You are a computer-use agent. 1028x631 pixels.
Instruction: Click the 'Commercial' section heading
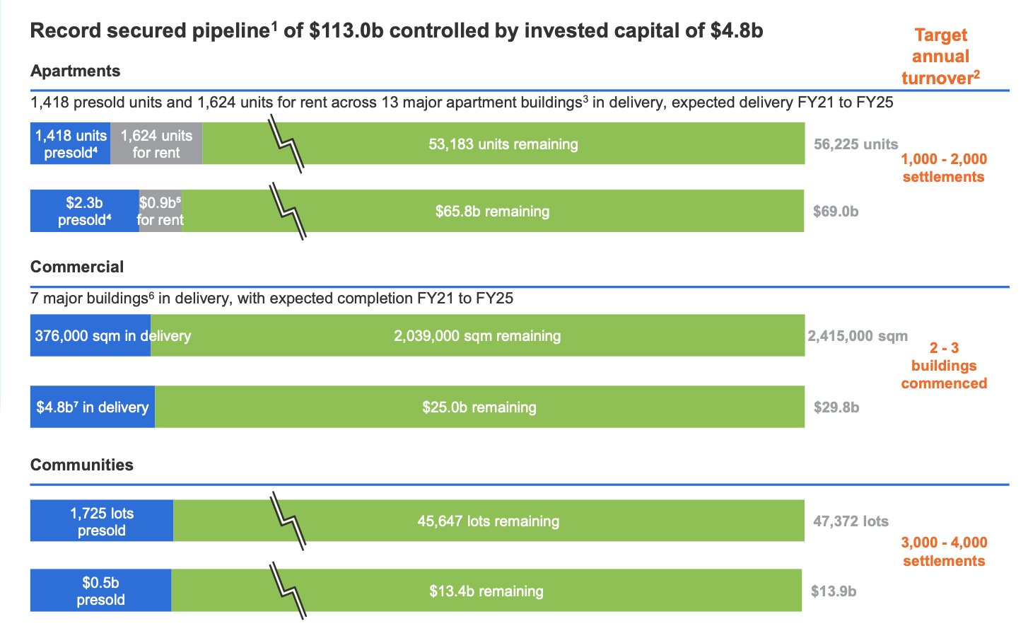pyautogui.click(x=77, y=267)
